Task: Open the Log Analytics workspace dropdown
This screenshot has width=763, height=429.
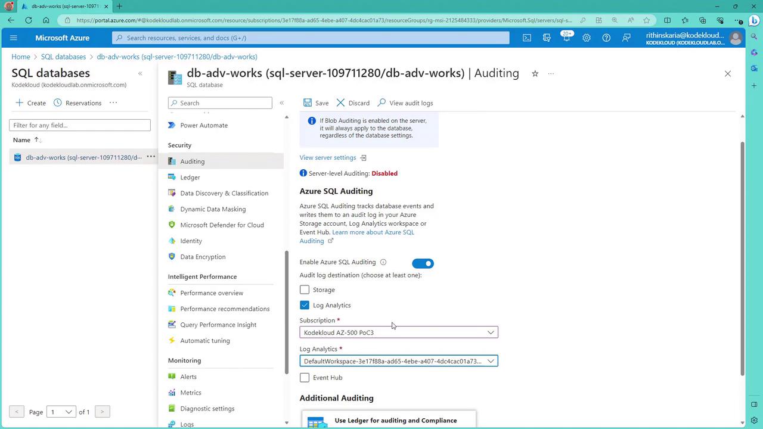Action: click(x=399, y=361)
